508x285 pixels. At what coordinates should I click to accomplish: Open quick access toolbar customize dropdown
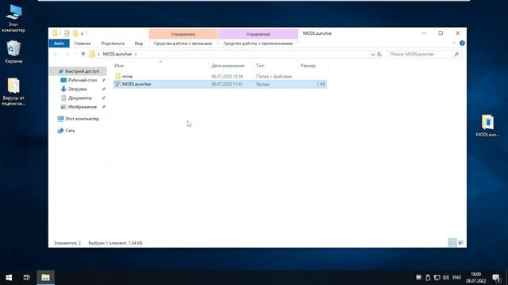(x=82, y=33)
